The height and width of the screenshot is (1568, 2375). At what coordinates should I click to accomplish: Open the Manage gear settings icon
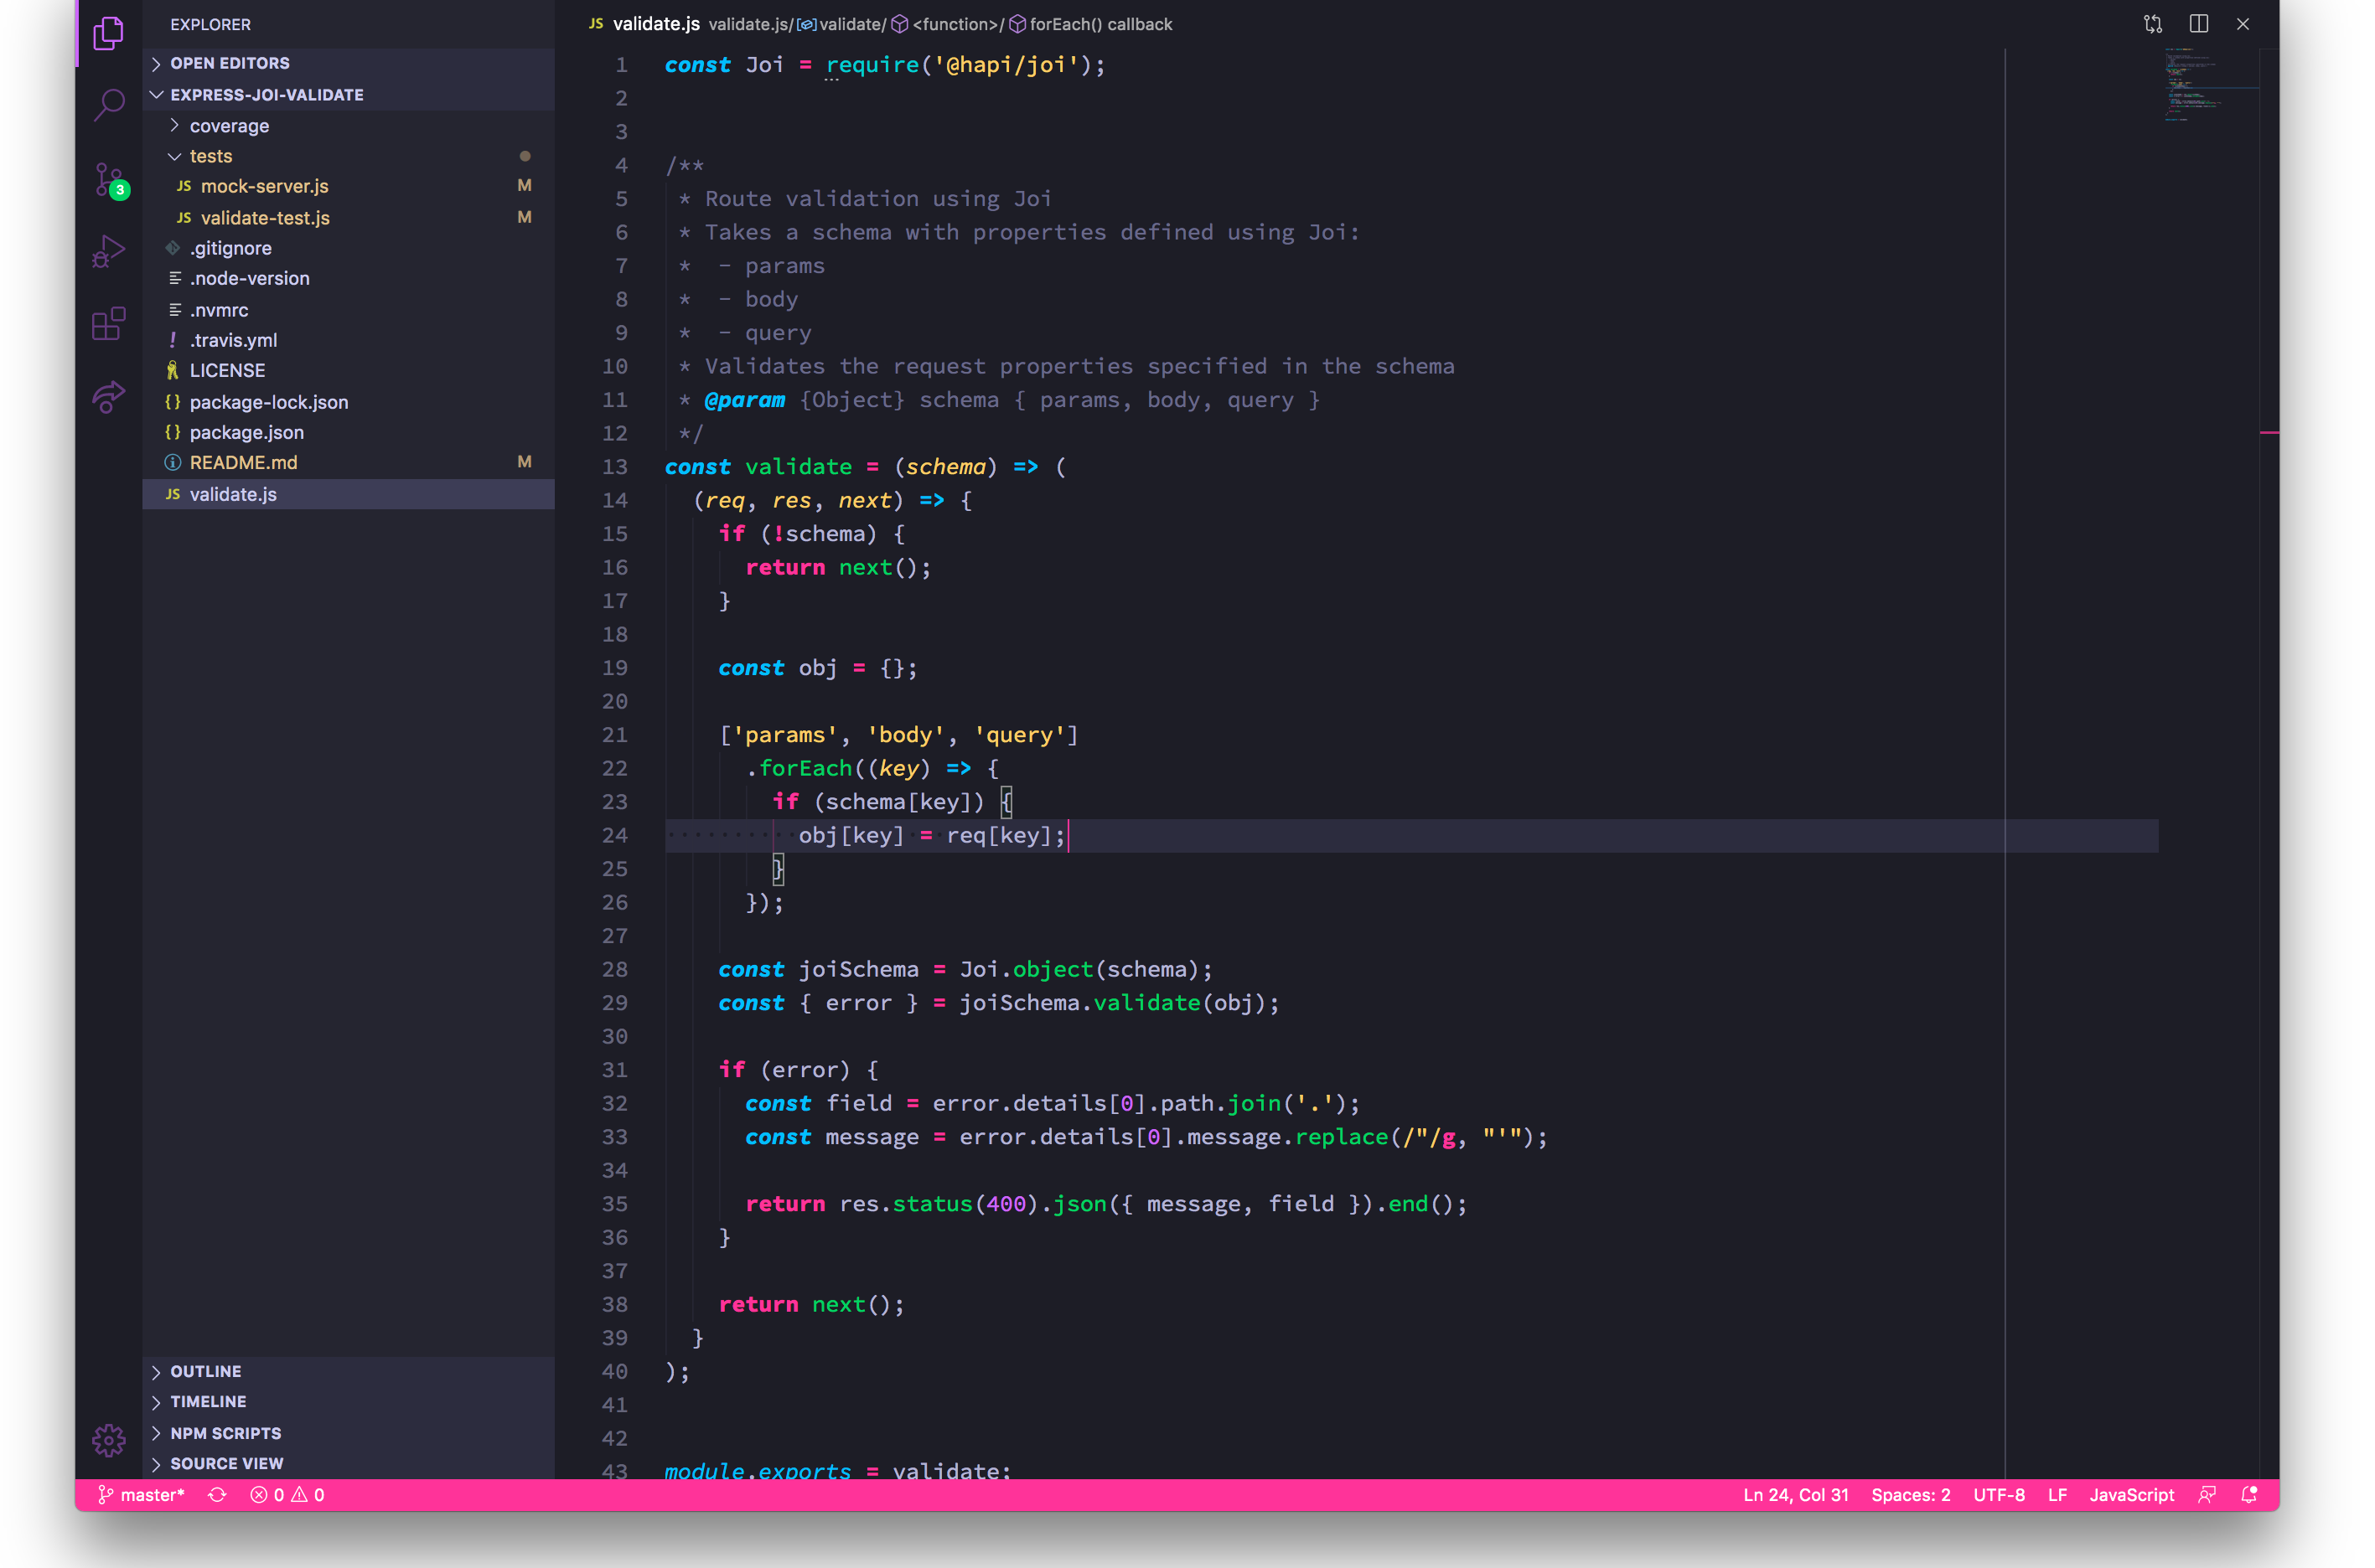(108, 1440)
